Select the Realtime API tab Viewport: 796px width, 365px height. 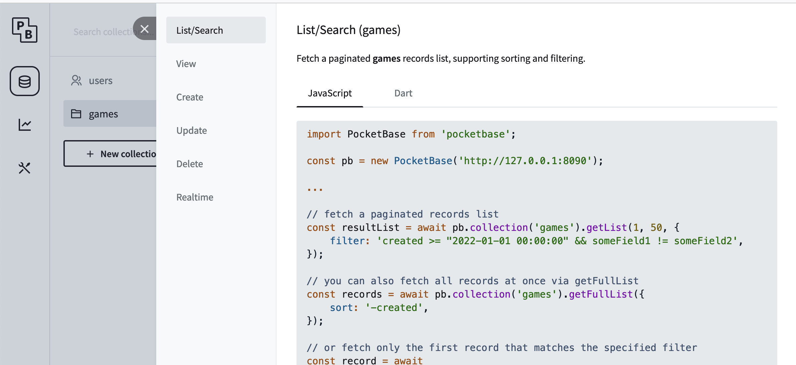click(x=216, y=197)
